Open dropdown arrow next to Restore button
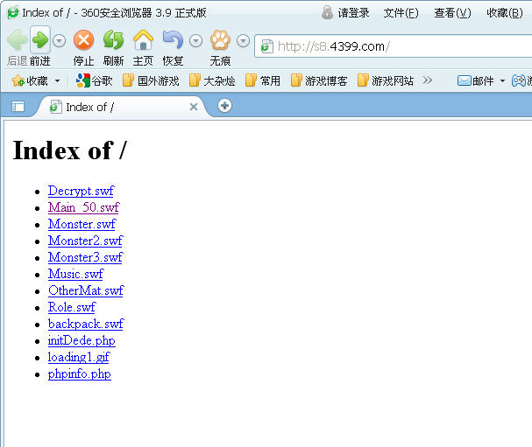The height and width of the screenshot is (447, 532). [195, 41]
